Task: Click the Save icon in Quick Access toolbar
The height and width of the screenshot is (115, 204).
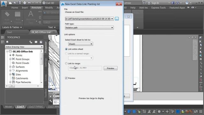Action: coord(20,3)
